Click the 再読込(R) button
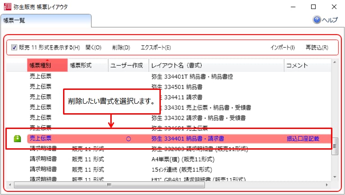The height and width of the screenshot is (195, 345). point(317,48)
